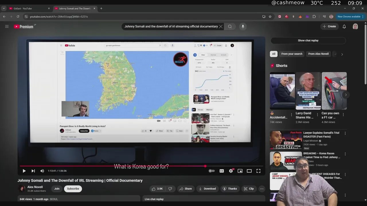Show the next Shorts with the arrow

point(346,95)
